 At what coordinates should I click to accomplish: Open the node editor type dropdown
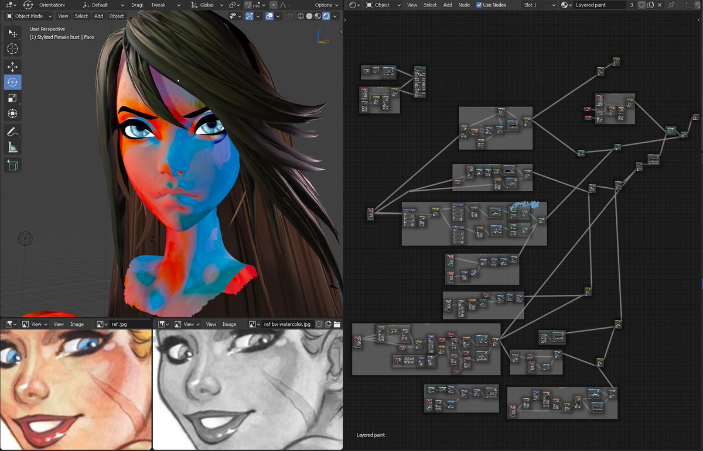coord(354,5)
